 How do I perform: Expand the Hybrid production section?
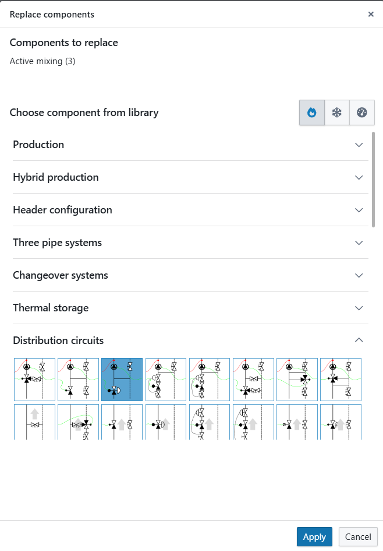pos(359,177)
